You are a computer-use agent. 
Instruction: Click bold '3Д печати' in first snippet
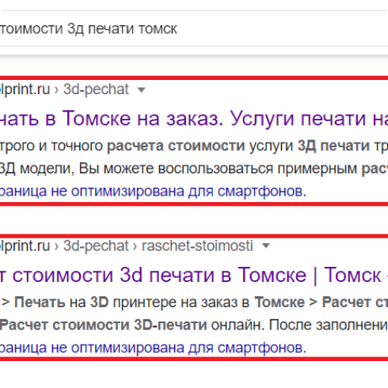point(333,146)
